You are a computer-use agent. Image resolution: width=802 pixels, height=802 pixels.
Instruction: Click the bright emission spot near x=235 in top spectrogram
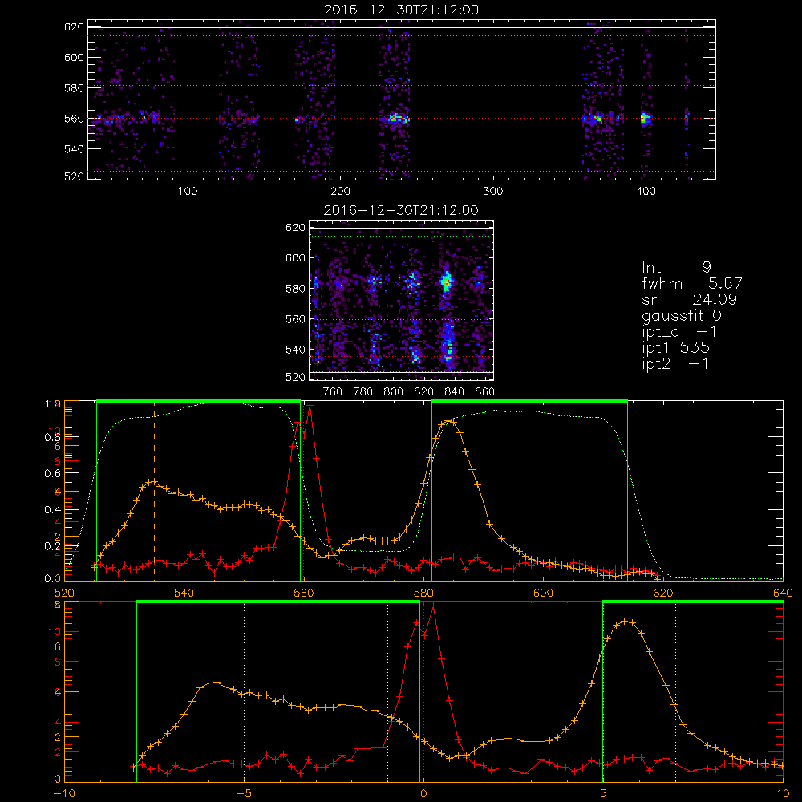click(395, 119)
